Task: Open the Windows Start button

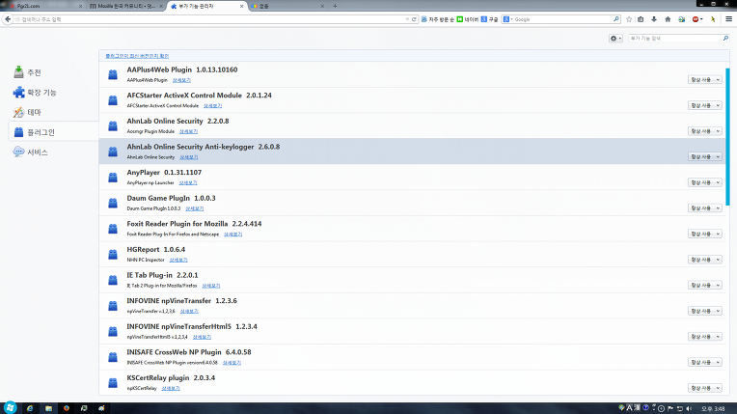Action: pos(11,407)
